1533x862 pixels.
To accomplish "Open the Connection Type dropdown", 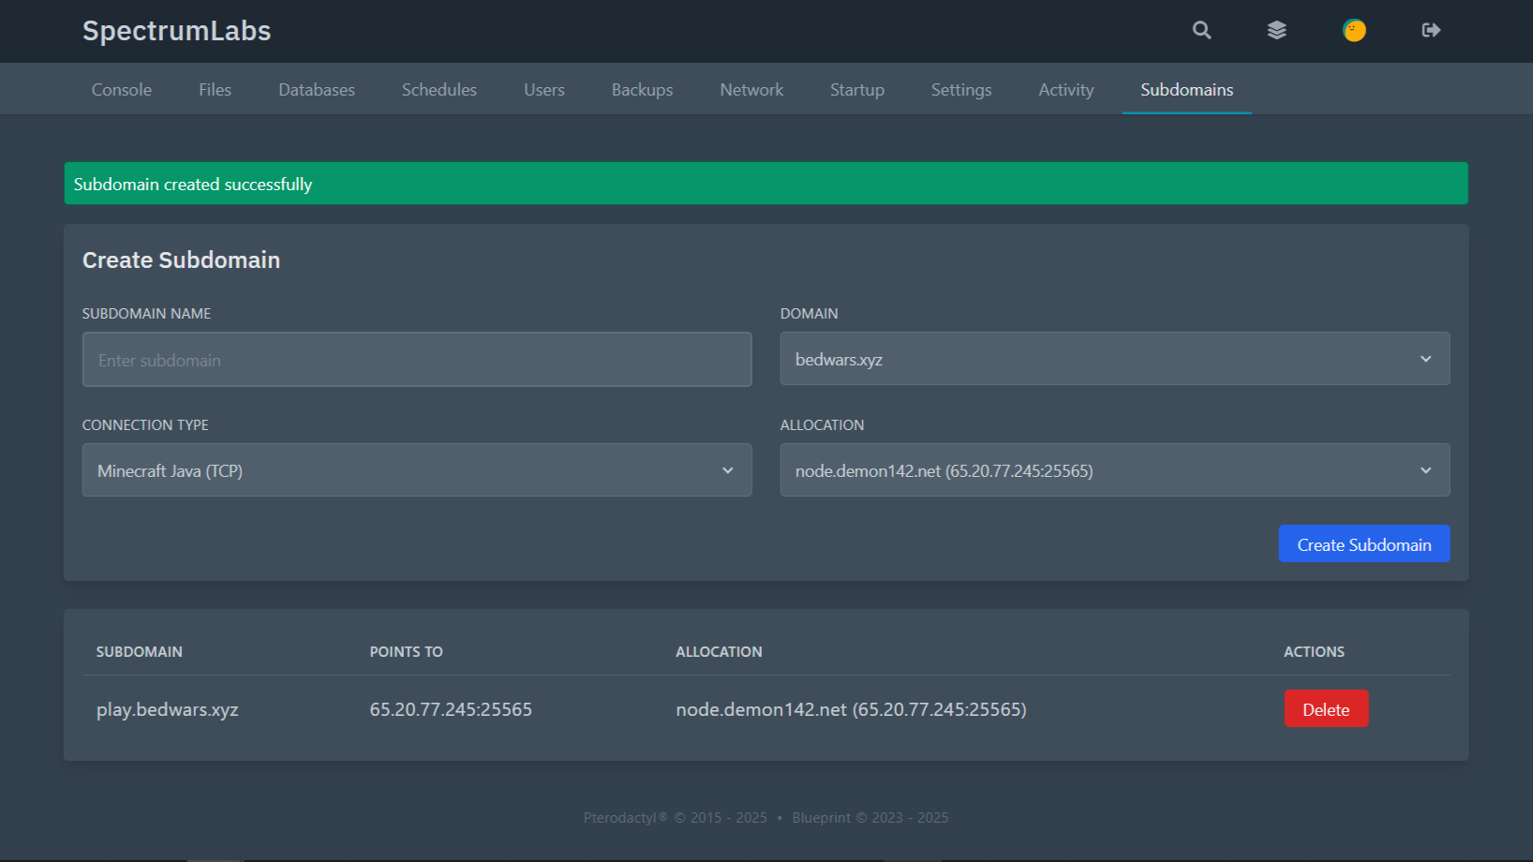I will pos(416,470).
